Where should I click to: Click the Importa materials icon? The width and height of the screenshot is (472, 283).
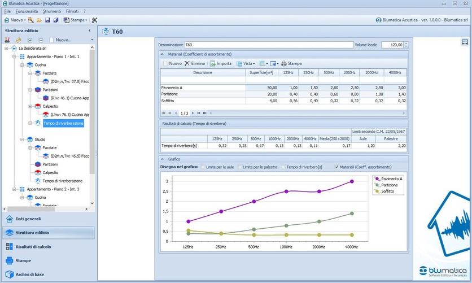(x=220, y=64)
